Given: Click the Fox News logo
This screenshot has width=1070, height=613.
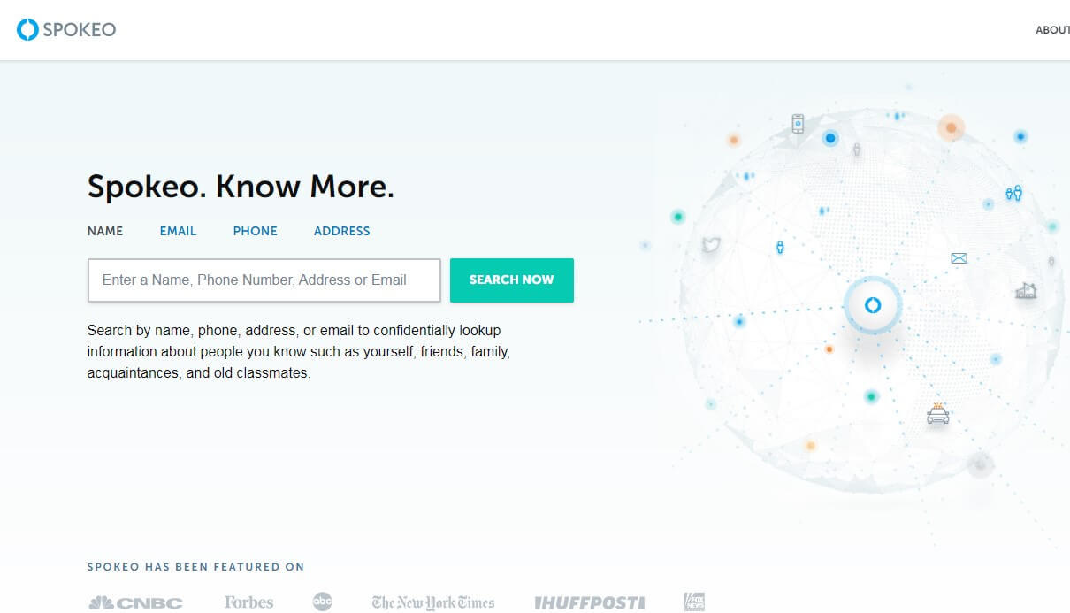Looking at the screenshot, I should [x=694, y=602].
